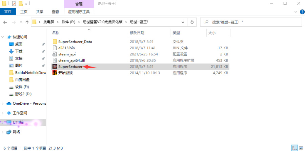Open customize quick access toolbar dropdown
The image size is (305, 151).
tap(26, 3)
